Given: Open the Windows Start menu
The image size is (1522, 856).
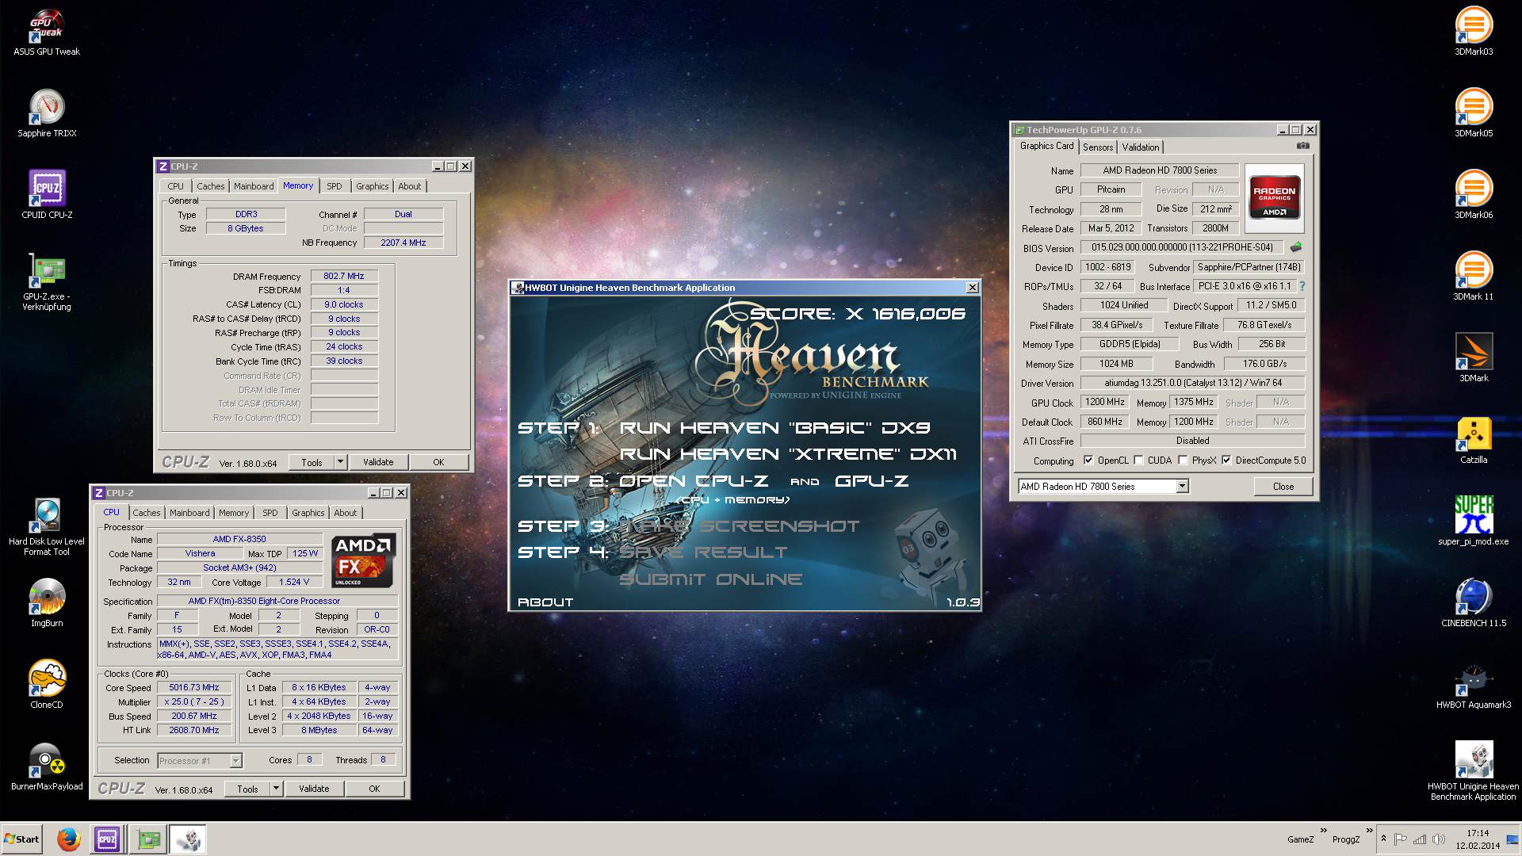Looking at the screenshot, I should click(22, 839).
